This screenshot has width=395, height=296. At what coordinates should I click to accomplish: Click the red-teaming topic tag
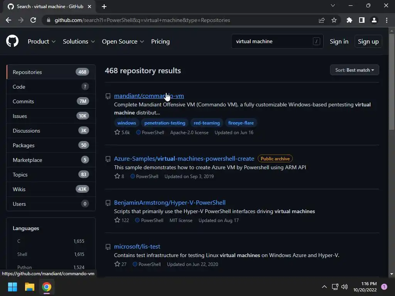click(207, 123)
